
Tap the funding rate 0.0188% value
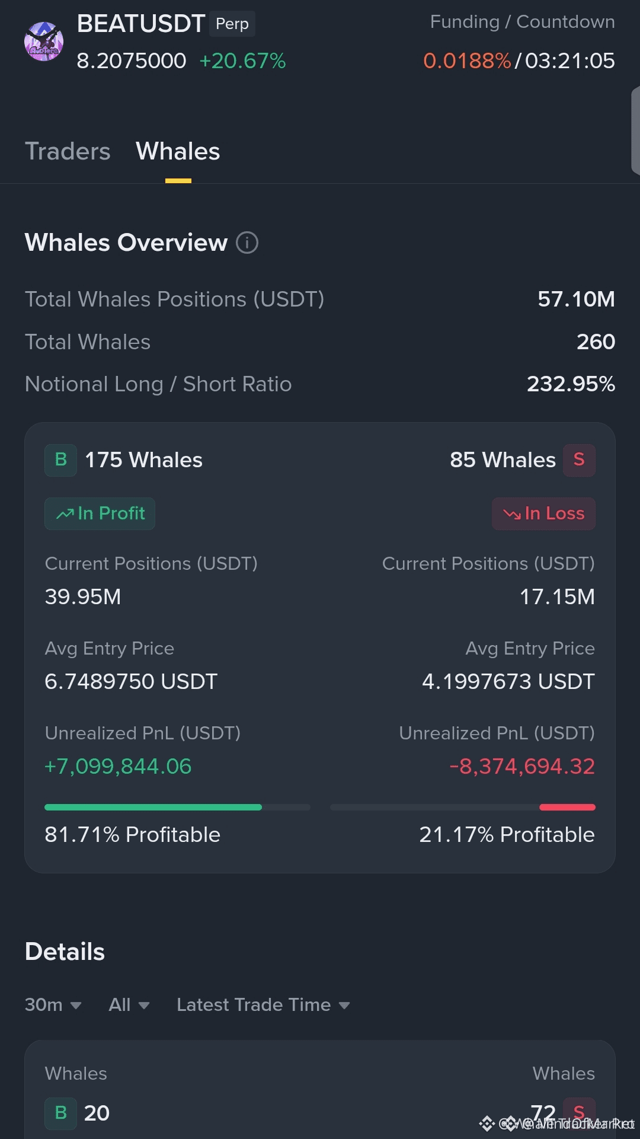pos(467,61)
